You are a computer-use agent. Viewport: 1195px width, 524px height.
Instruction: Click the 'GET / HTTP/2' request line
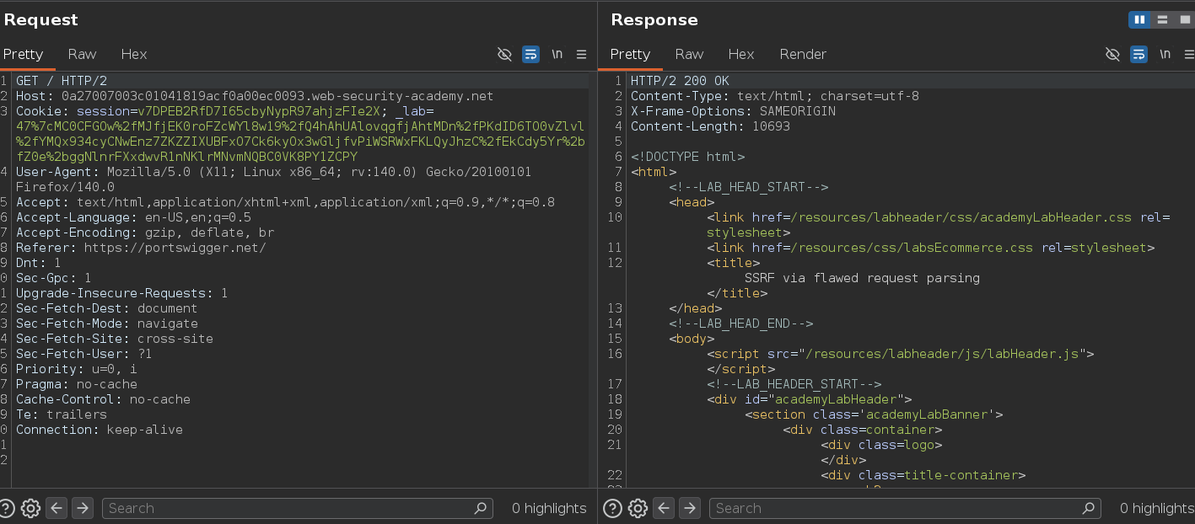[x=62, y=81]
